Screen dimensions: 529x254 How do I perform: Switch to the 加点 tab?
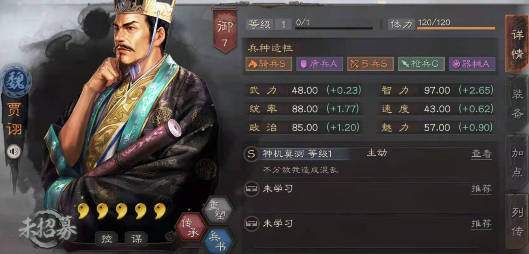tap(517, 162)
